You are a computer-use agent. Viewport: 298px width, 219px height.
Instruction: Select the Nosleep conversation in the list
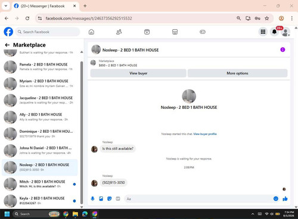pos(40,167)
